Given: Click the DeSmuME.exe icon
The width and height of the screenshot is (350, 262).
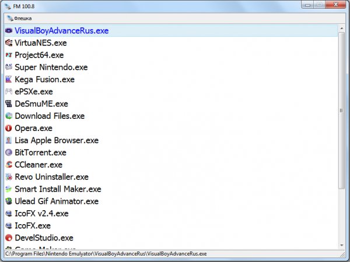Looking at the screenshot, I should point(9,104).
